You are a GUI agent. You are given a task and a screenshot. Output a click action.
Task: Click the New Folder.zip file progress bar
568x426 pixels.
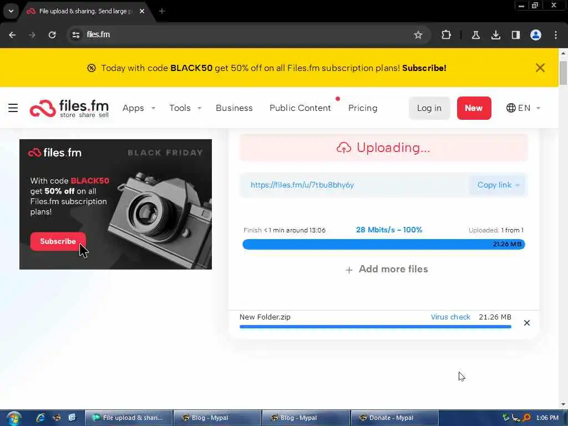click(376, 327)
